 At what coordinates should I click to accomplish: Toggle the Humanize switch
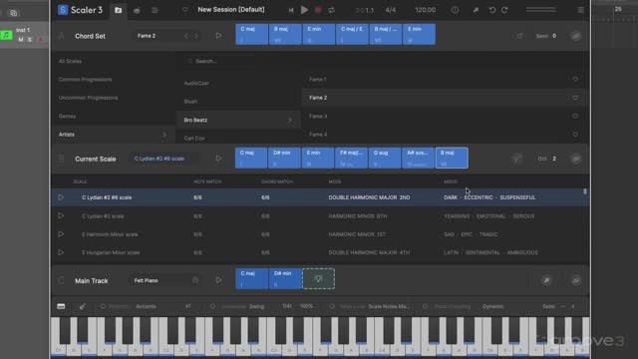(x=212, y=306)
